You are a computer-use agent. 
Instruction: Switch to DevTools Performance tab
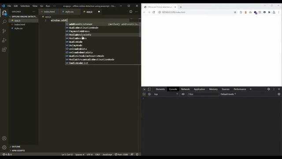pyautogui.click(x=240, y=89)
